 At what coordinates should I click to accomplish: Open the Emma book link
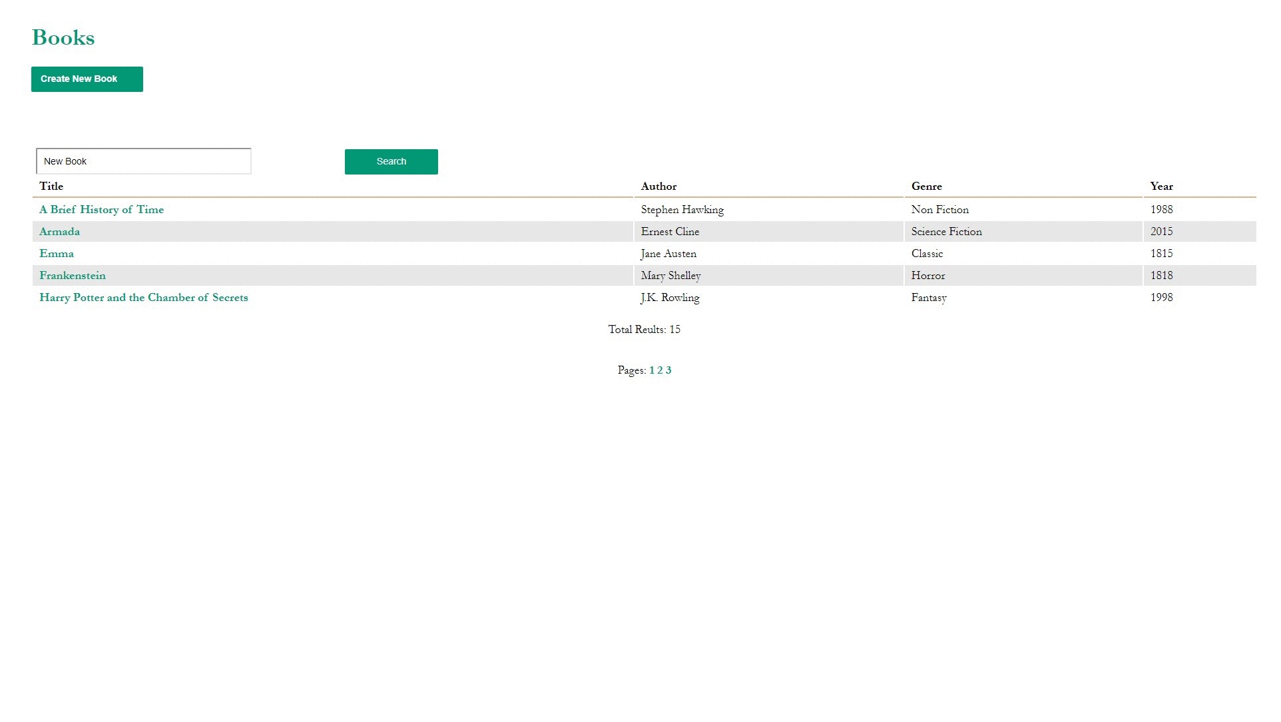point(57,254)
